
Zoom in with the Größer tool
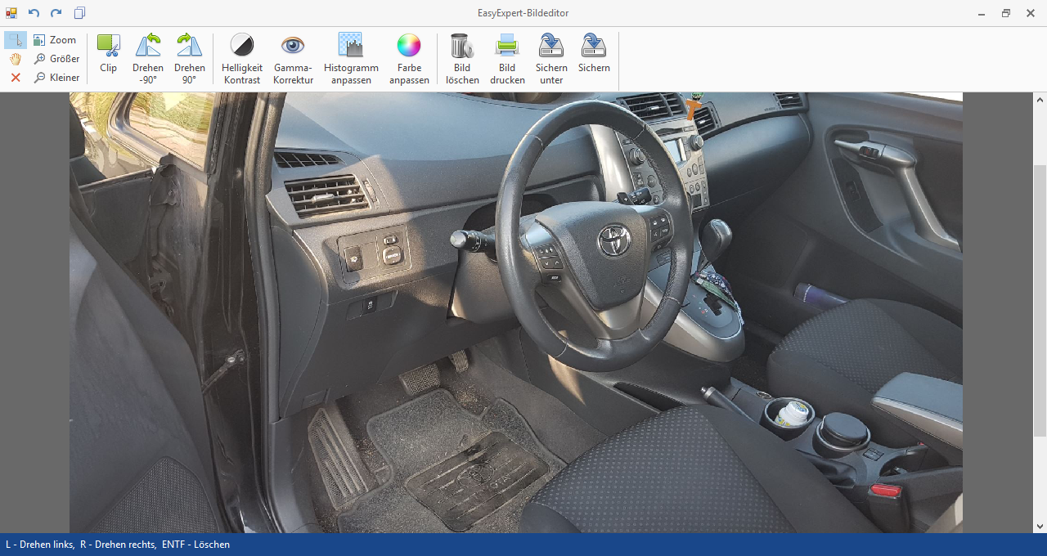click(56, 59)
